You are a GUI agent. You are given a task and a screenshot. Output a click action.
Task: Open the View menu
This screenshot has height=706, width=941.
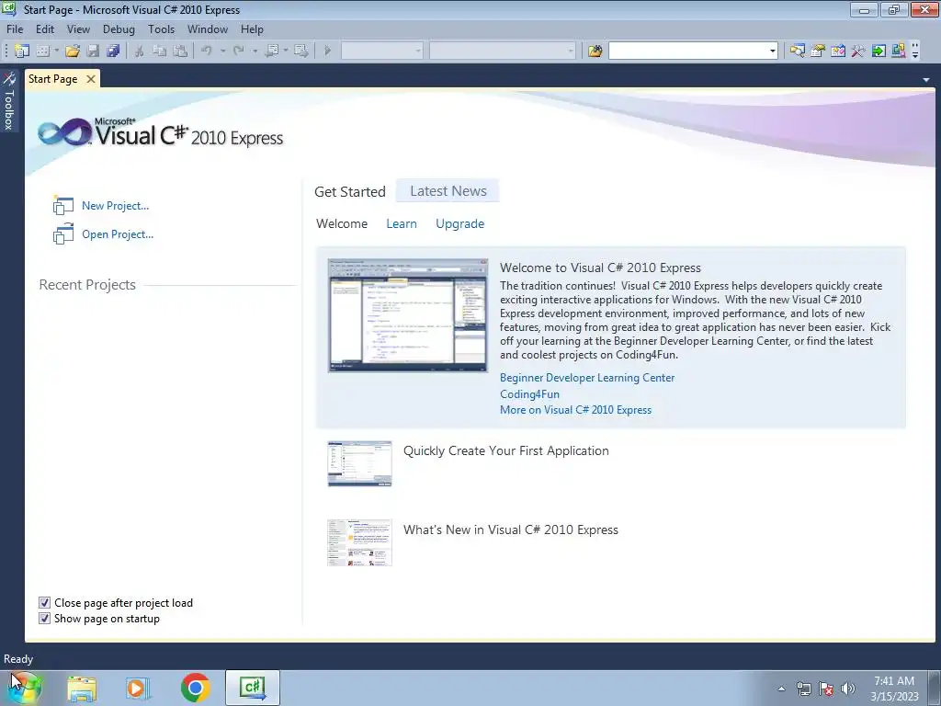(x=78, y=28)
